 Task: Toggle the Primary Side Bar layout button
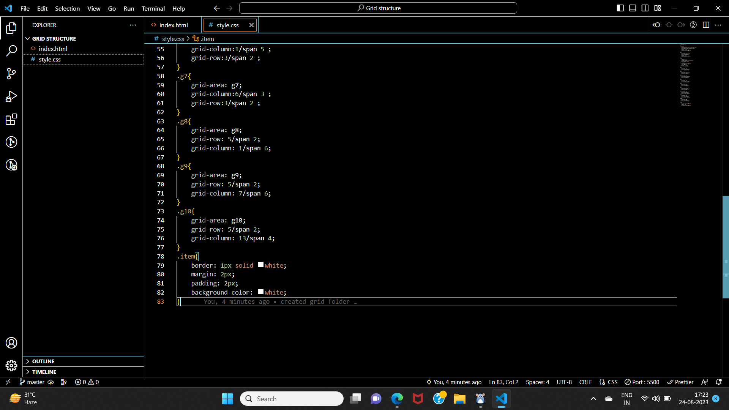point(620,8)
